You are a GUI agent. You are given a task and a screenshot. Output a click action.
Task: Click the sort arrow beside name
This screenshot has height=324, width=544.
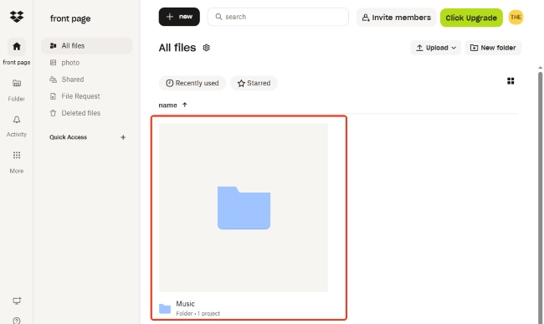point(185,105)
